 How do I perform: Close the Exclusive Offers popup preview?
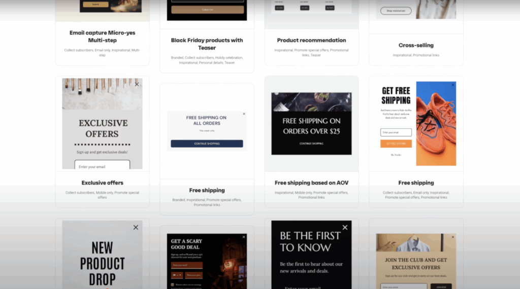137,84
